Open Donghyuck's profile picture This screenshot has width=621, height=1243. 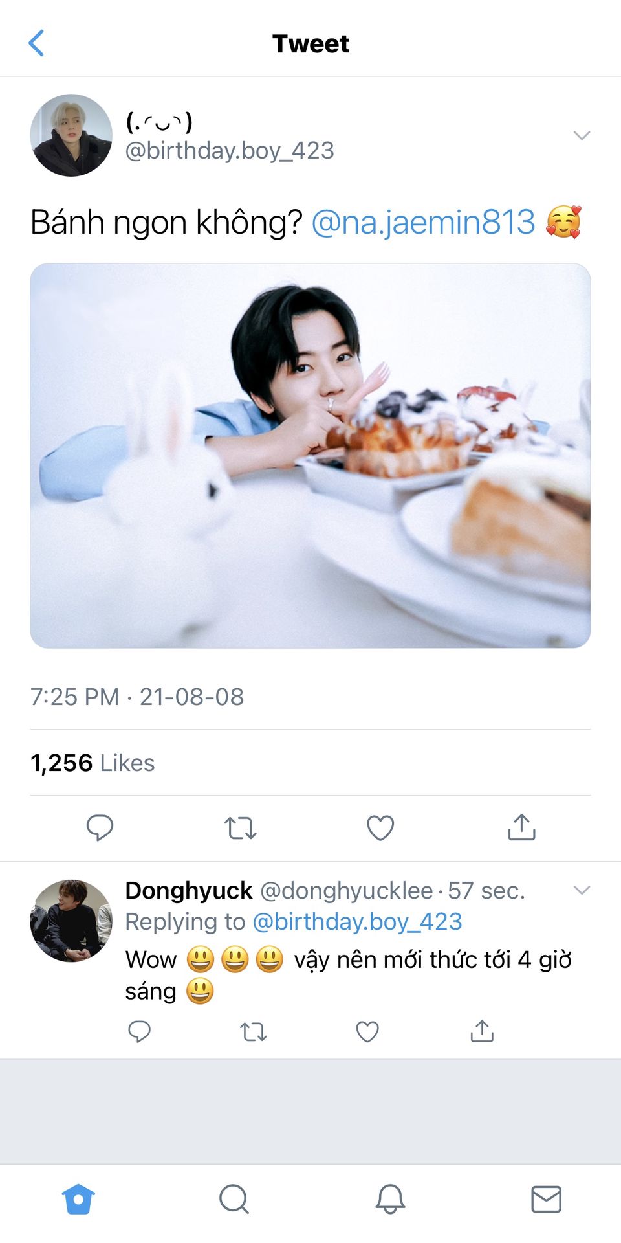(71, 920)
